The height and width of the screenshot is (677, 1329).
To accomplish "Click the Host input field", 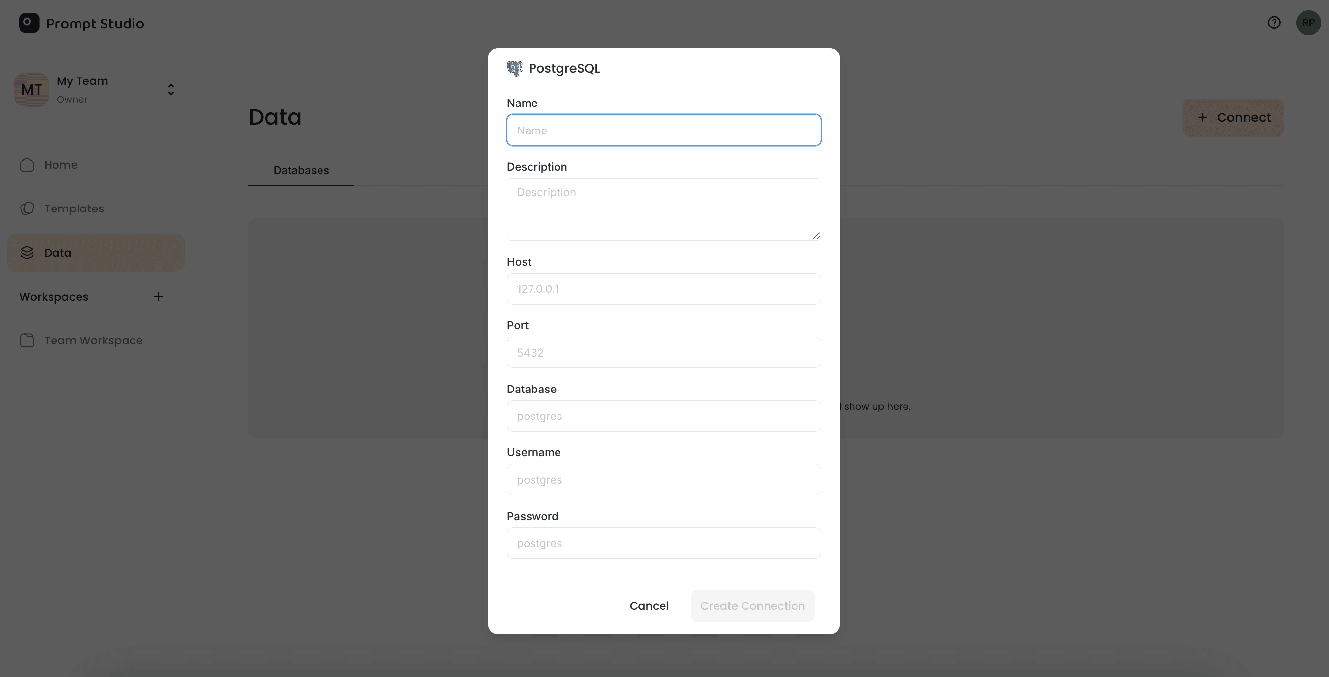I will pos(664,289).
